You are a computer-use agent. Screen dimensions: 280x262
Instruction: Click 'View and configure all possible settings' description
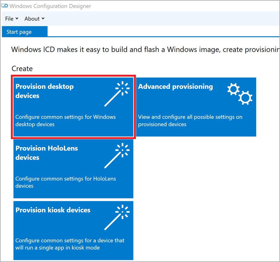coord(190,121)
